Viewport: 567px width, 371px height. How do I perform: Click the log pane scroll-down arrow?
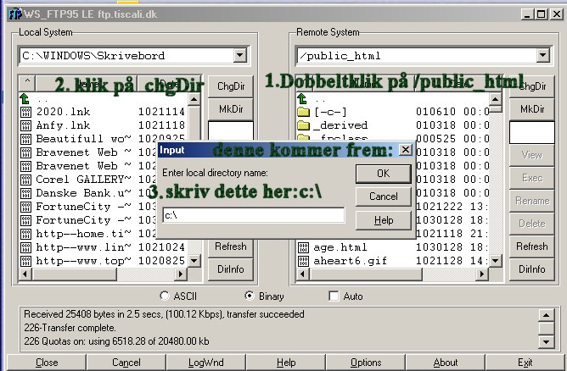(546, 341)
